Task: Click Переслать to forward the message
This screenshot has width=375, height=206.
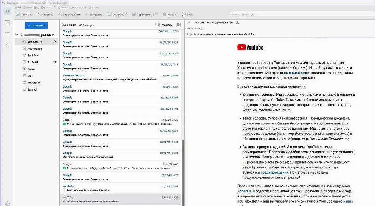Action: click(94, 15)
